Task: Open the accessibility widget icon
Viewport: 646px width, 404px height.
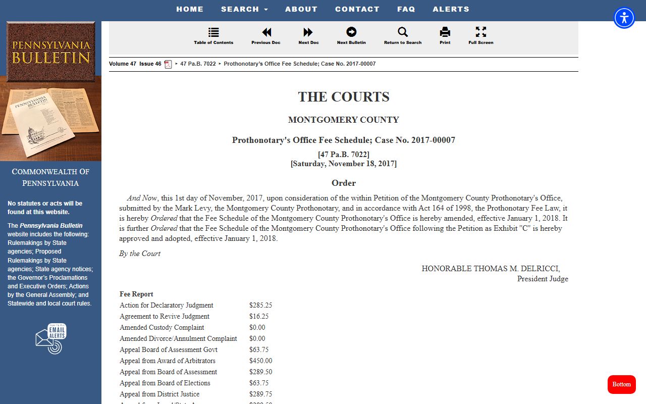Action: (x=624, y=18)
